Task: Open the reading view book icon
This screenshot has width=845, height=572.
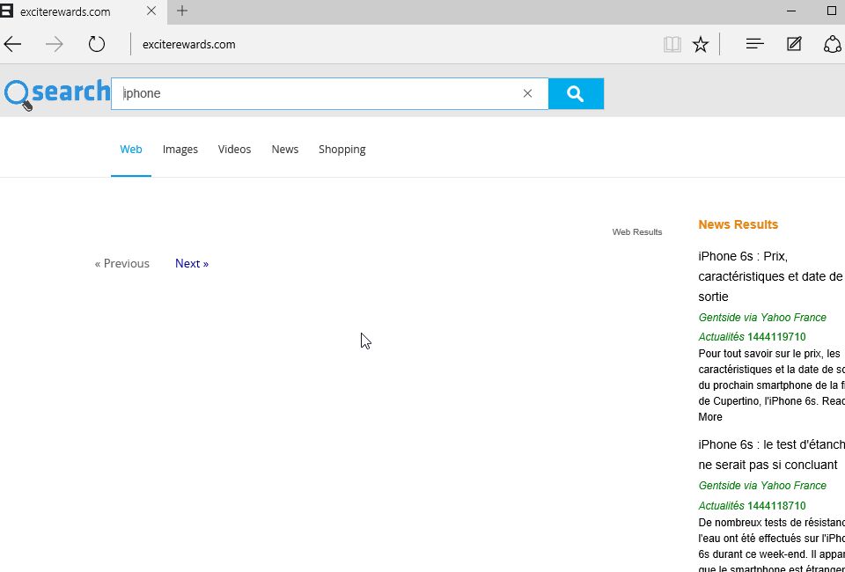Action: coord(672,44)
